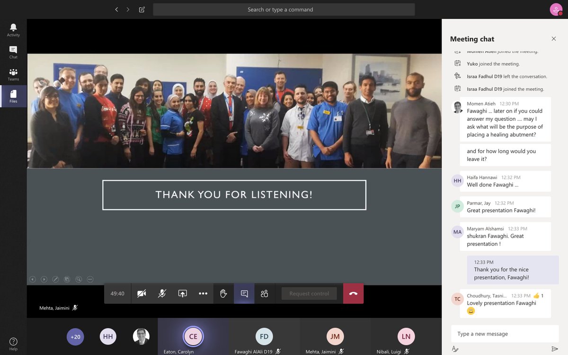Viewport: 568px width, 355px height.
Task: Click the TC avatar of Choudhury
Action: pyautogui.click(x=457, y=299)
